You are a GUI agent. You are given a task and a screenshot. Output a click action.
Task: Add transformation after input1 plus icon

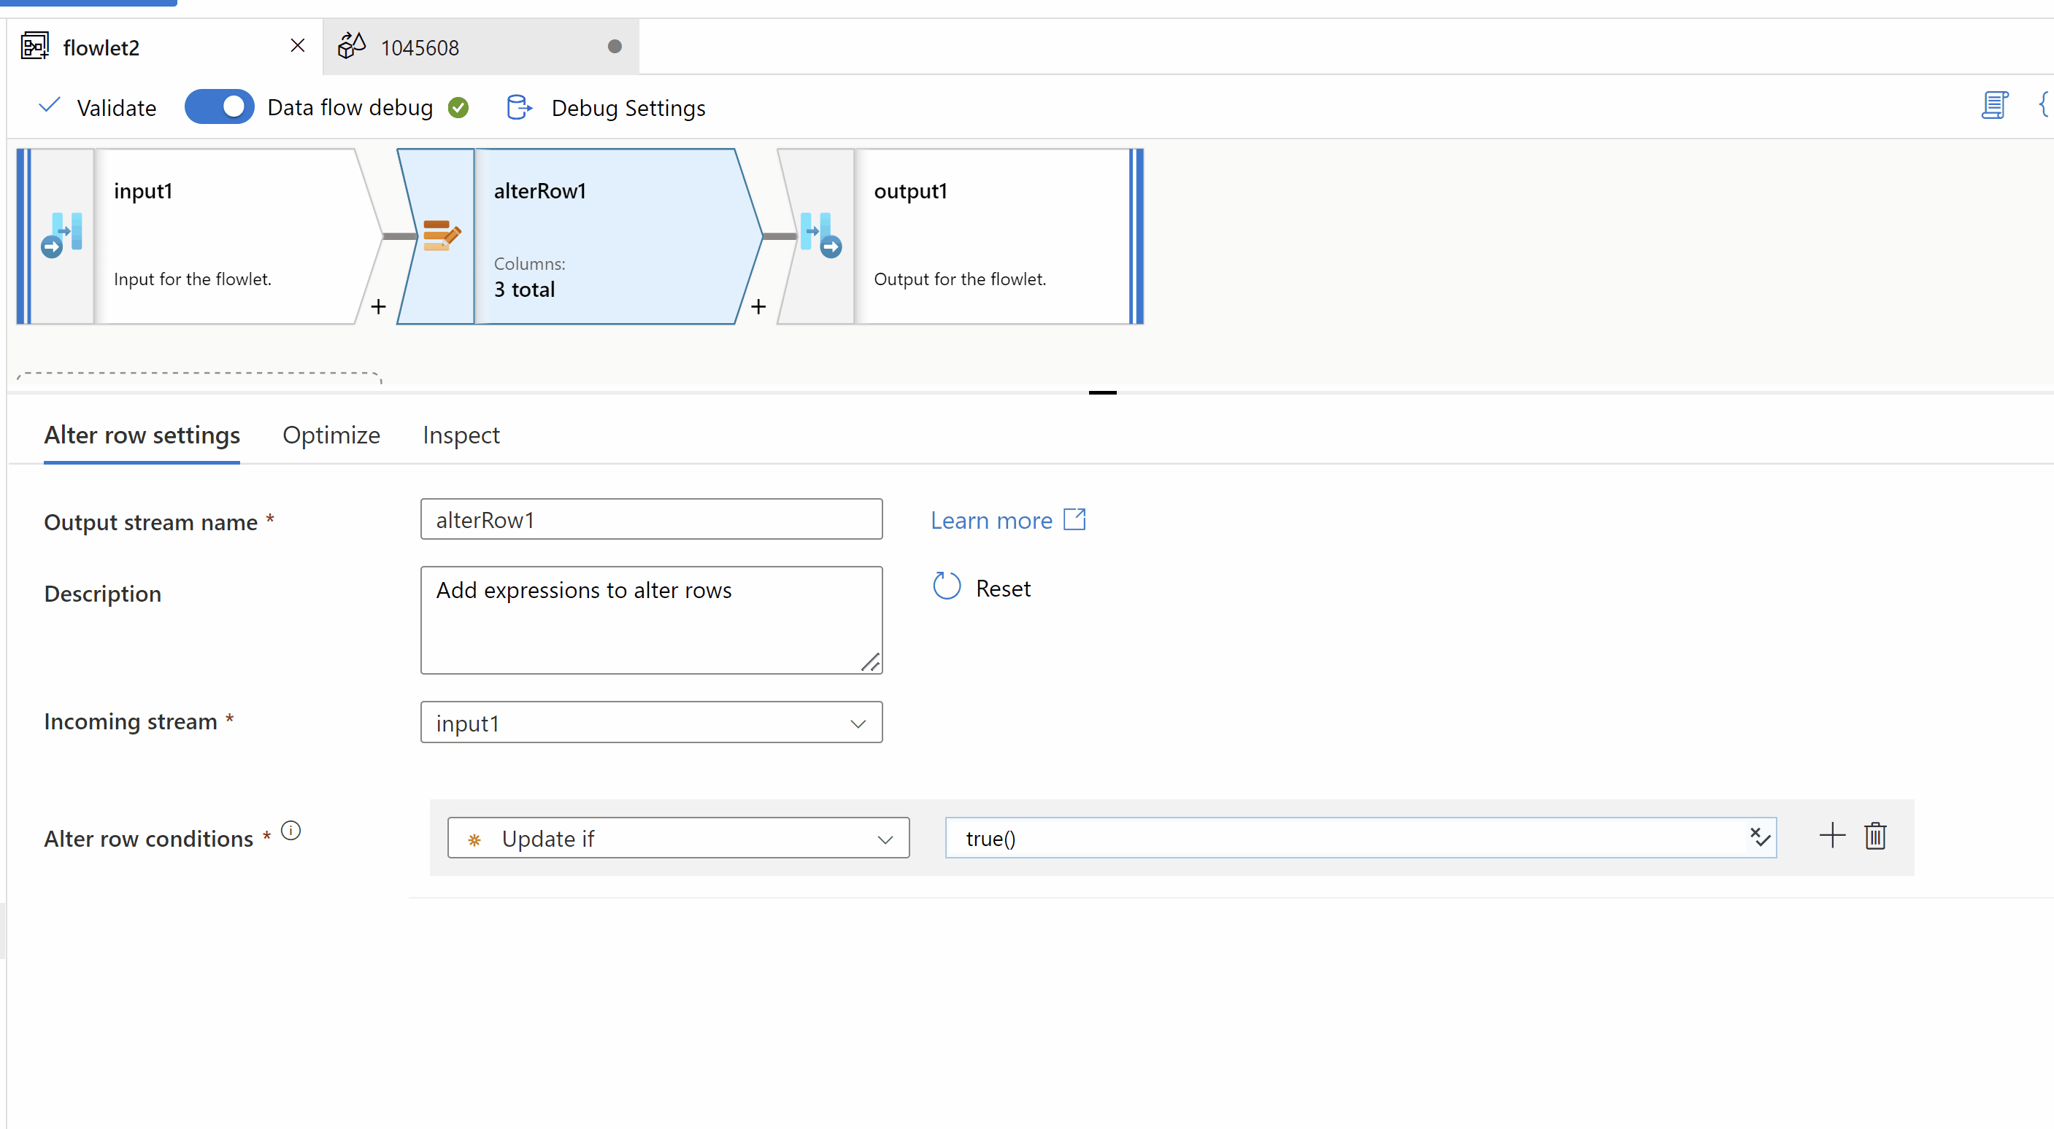378,307
